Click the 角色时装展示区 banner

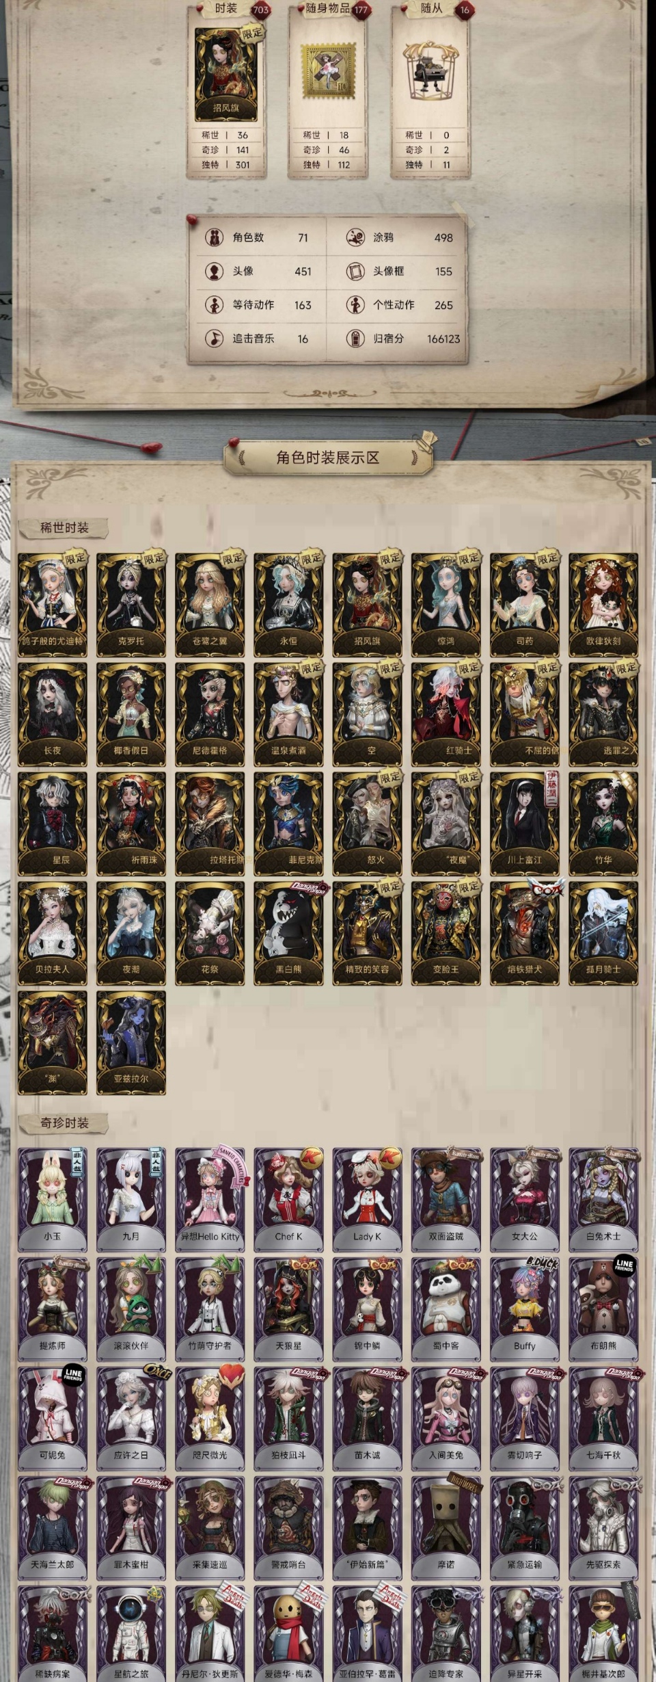click(x=328, y=458)
